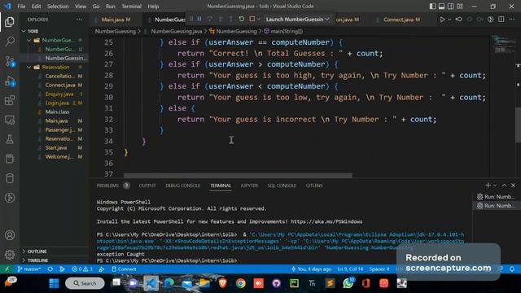Click the master branch status item

tap(29, 269)
